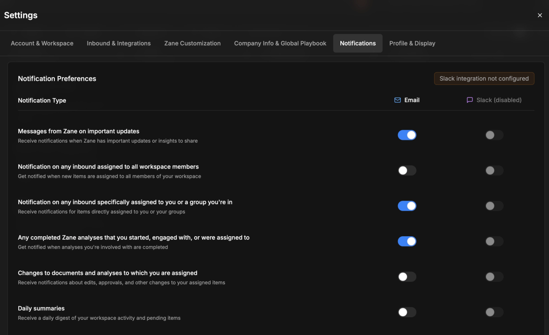549x335 pixels.
Task: Click the Email envelope icon
Action: point(398,100)
